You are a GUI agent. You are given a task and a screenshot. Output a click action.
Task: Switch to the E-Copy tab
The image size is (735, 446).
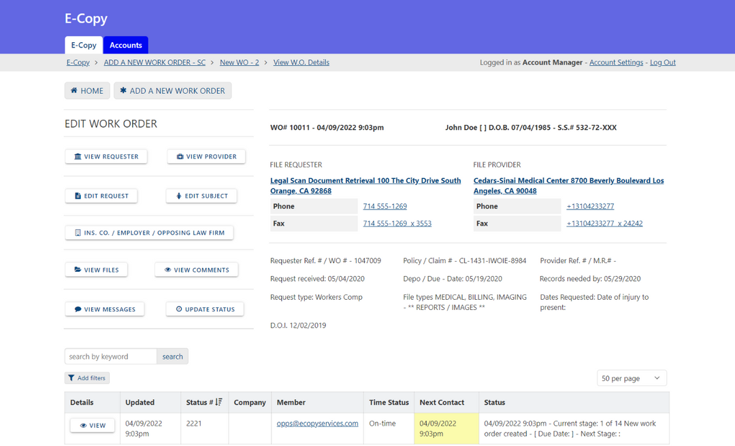coord(84,45)
